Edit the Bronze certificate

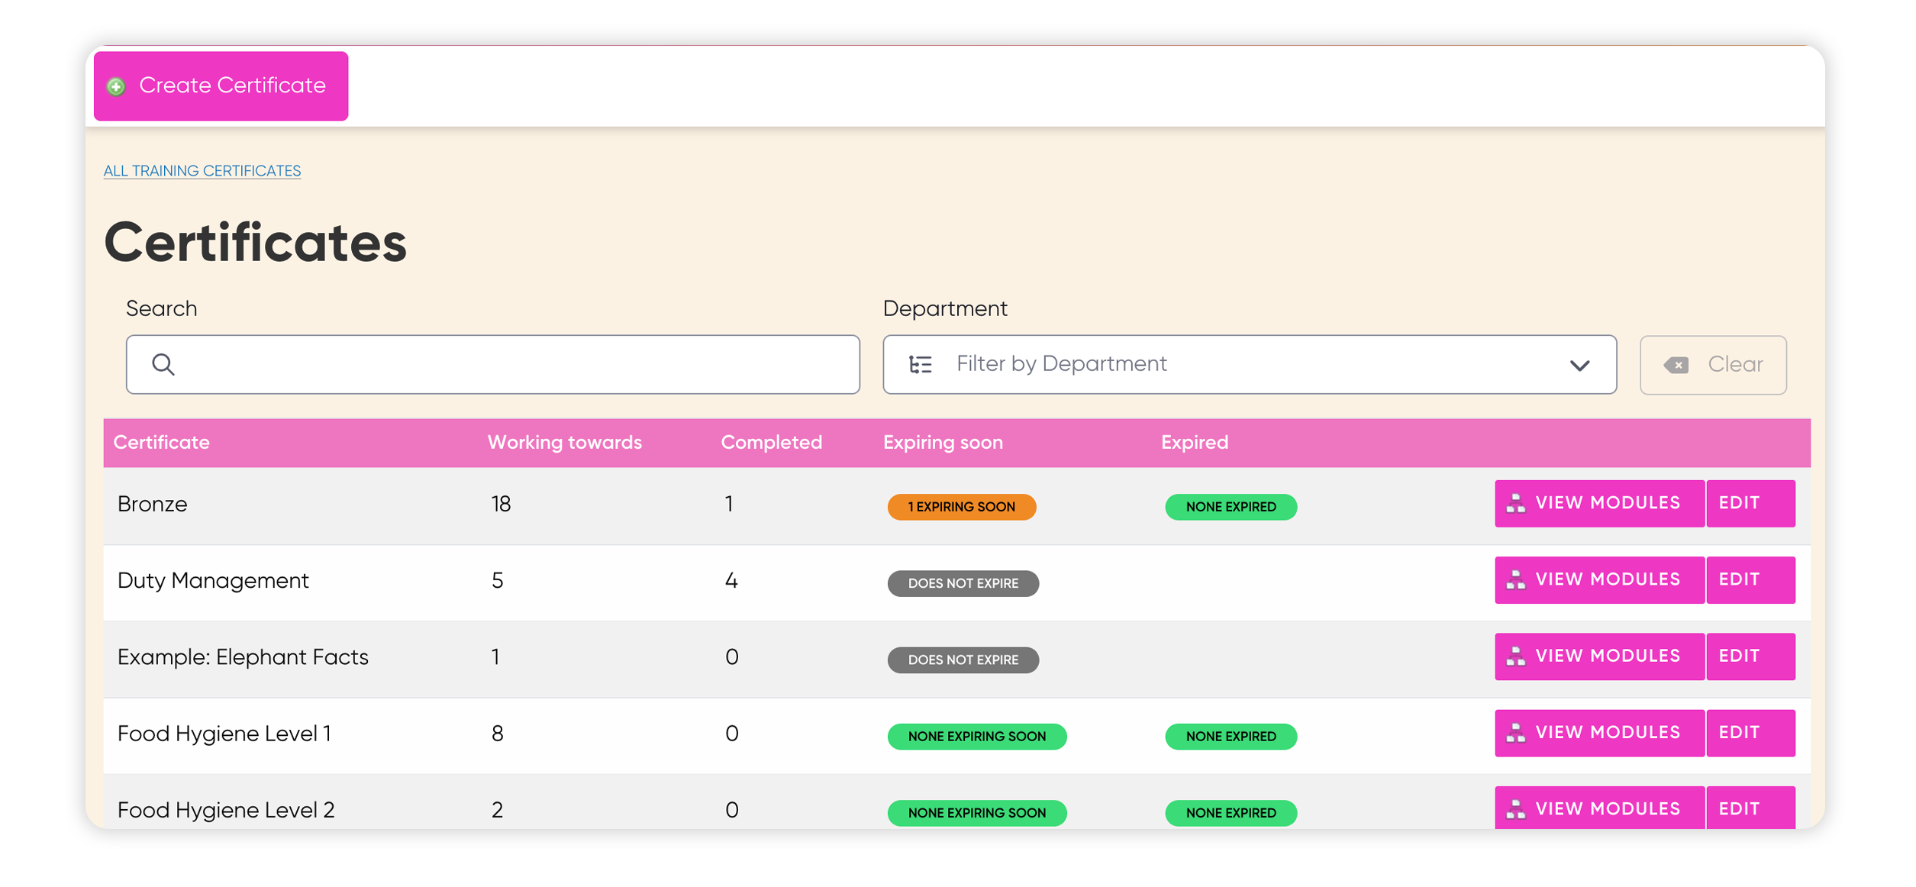point(1750,503)
